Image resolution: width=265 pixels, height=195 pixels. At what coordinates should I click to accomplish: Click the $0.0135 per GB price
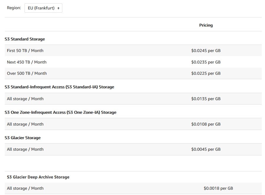tap(206, 99)
